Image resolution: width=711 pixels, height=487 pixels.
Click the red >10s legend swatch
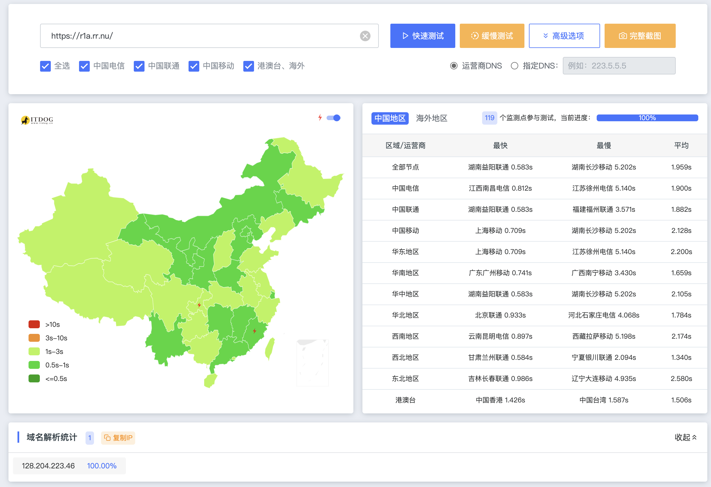pyautogui.click(x=34, y=324)
